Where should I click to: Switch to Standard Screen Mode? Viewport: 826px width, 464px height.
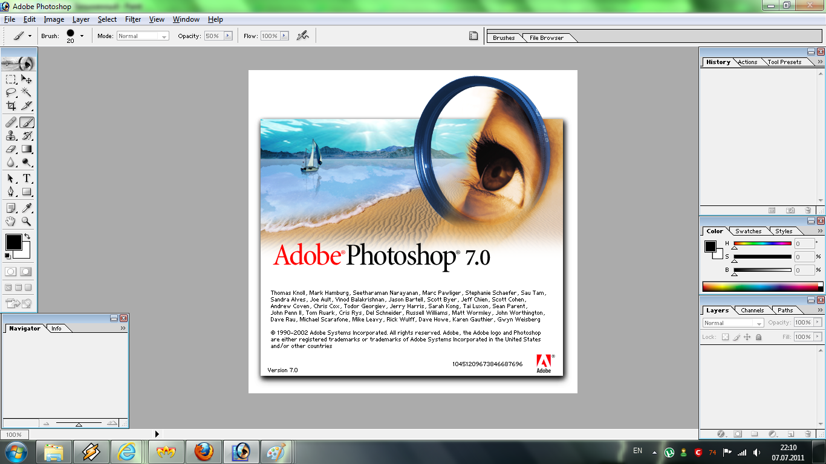[x=8, y=288]
